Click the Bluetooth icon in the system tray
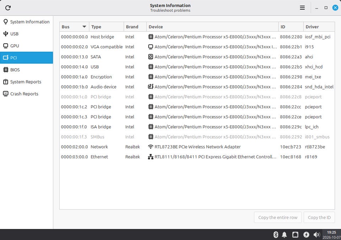The width and height of the screenshot is (341, 240). click(x=276, y=235)
